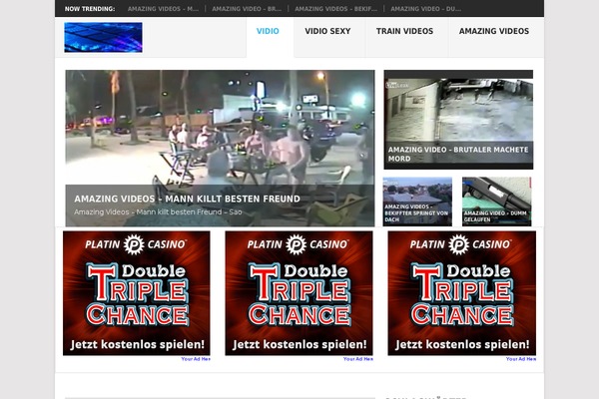Click the Platin Casino logo in right banner
This screenshot has height=399, width=599.
point(460,244)
